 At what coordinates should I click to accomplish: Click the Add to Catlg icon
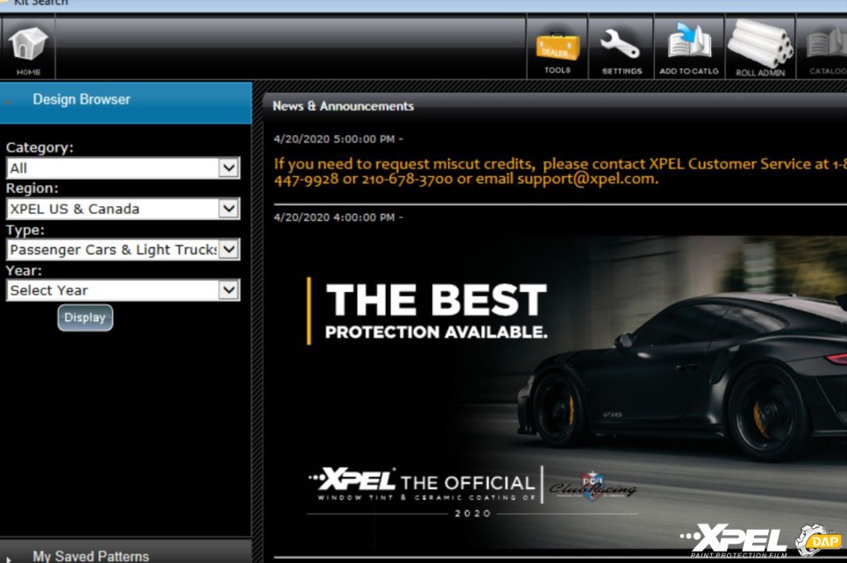(x=688, y=48)
